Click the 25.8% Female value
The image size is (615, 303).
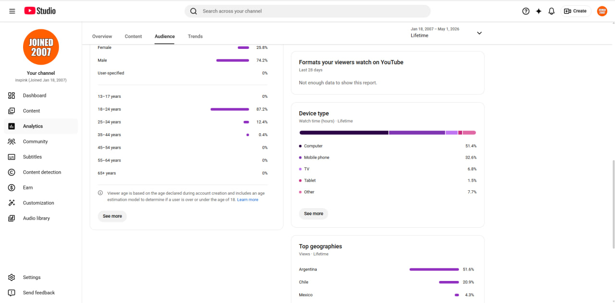coord(262,47)
